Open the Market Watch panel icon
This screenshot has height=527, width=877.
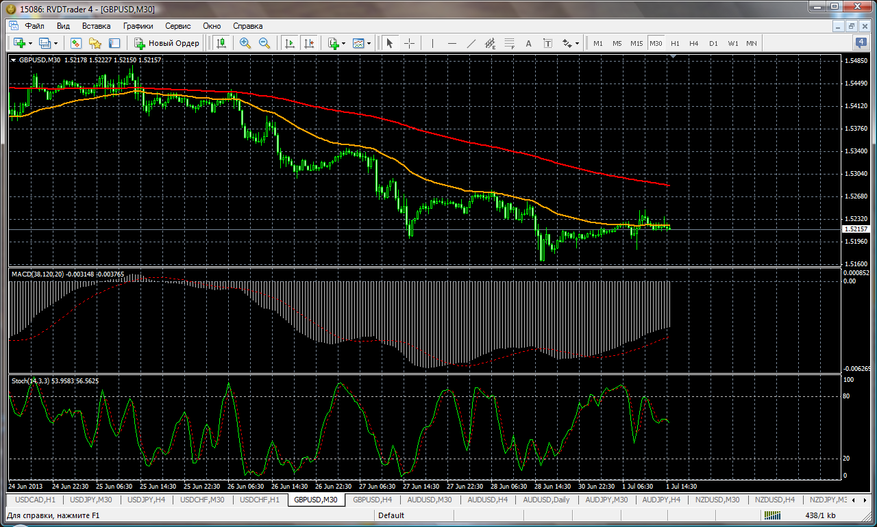76,43
